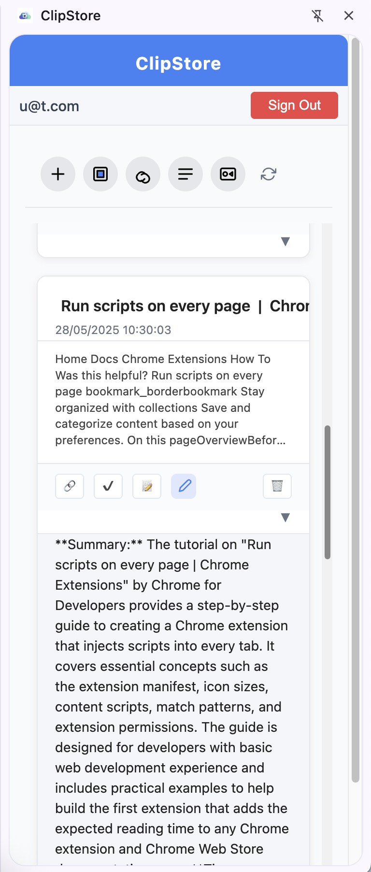Click the blue ClipStore header banner
371x872 pixels.
click(179, 60)
